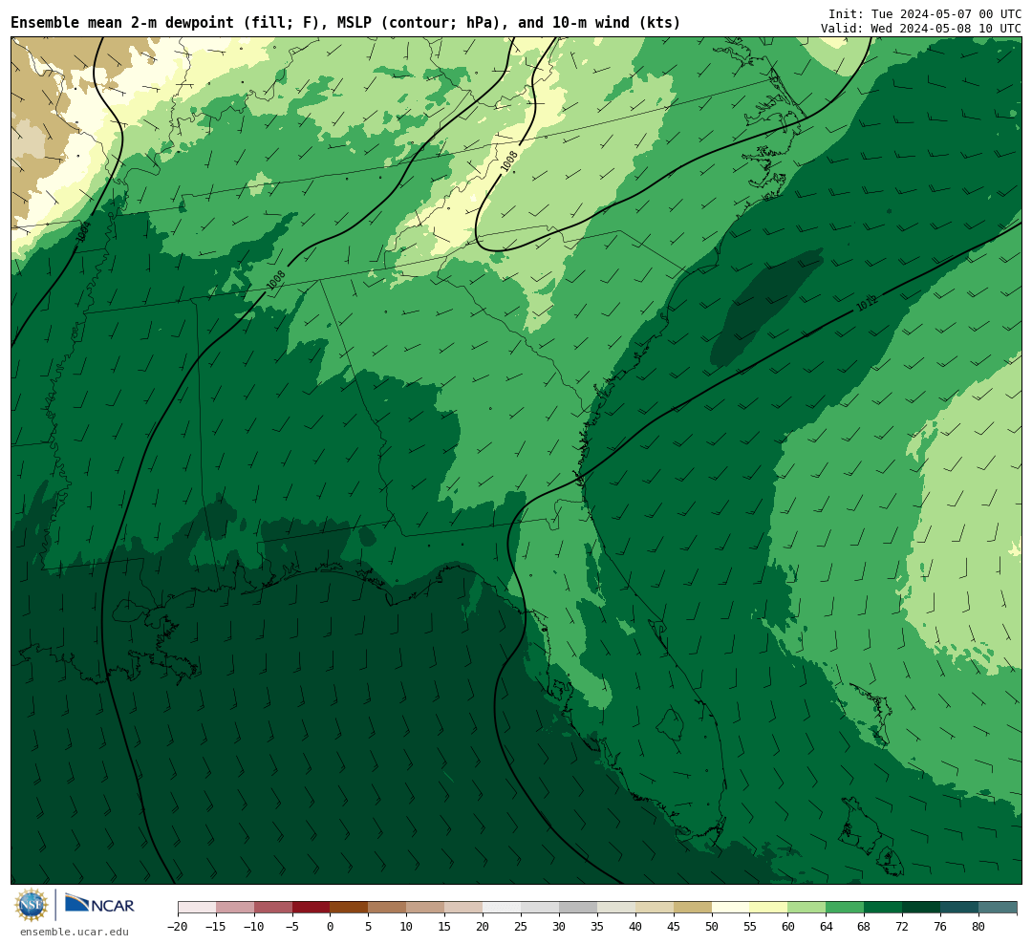Click the colorbar tick label '76'
The height and width of the screenshot is (944, 1032).
(x=941, y=926)
